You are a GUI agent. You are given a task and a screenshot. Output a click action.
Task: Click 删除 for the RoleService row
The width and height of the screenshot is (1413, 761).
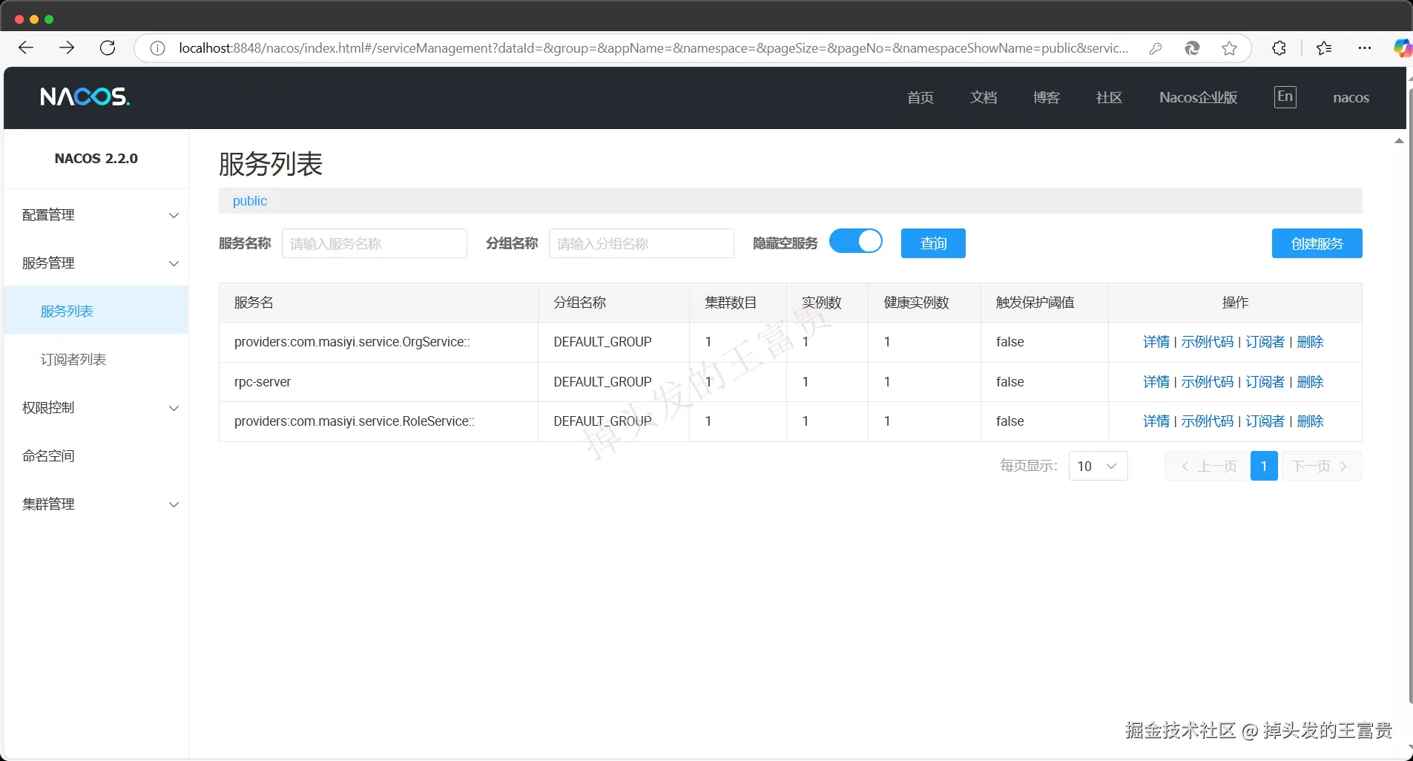point(1310,421)
